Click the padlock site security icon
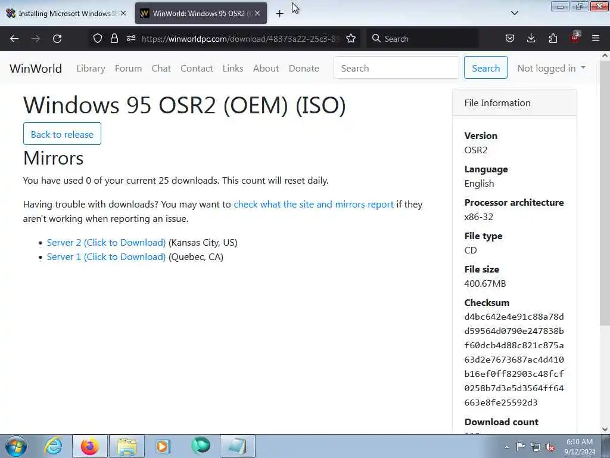Image resolution: width=610 pixels, height=458 pixels. click(x=114, y=38)
